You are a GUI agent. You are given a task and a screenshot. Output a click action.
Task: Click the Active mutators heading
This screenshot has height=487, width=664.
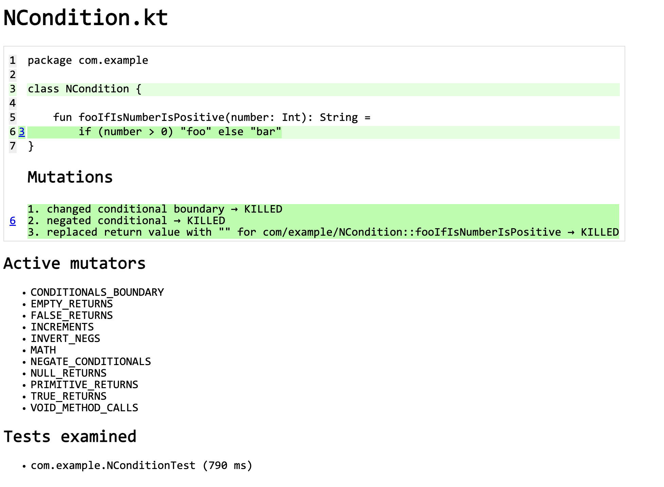(74, 264)
